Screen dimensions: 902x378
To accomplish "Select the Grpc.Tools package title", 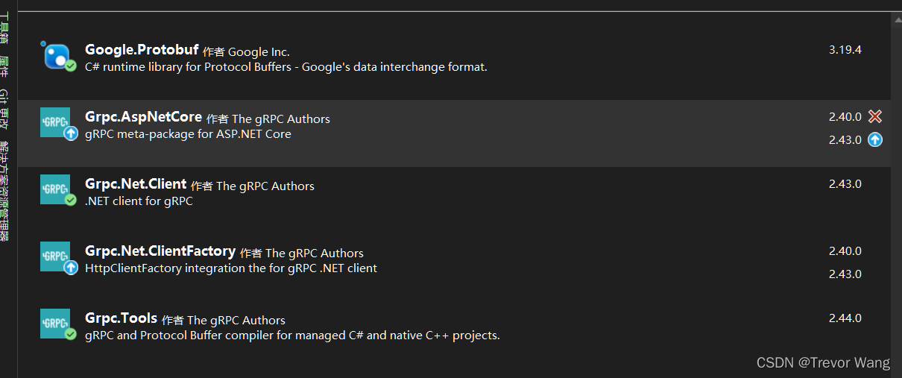I will (x=121, y=318).
